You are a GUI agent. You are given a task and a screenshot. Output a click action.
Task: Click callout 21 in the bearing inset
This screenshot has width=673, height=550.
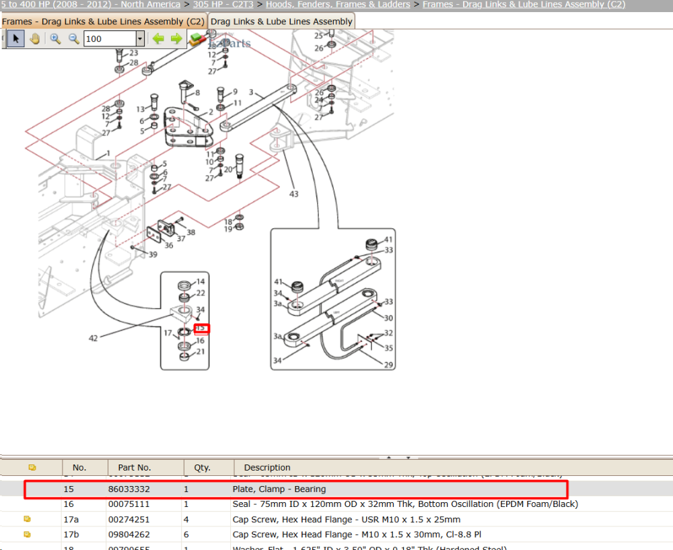201,351
